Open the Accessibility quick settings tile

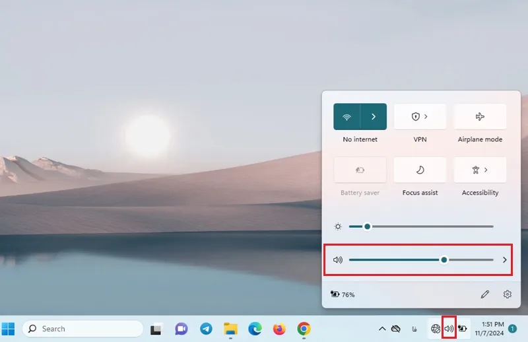[480, 170]
